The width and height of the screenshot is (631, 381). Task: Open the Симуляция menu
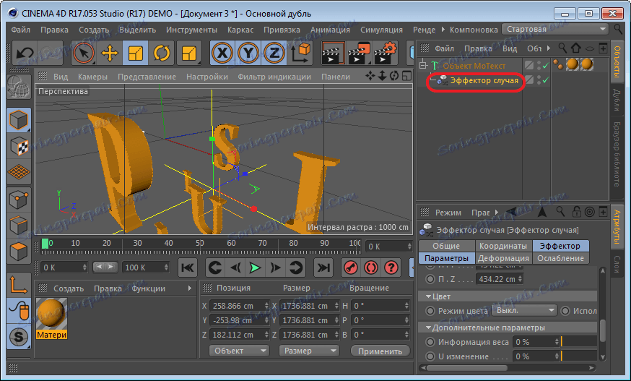coord(382,30)
